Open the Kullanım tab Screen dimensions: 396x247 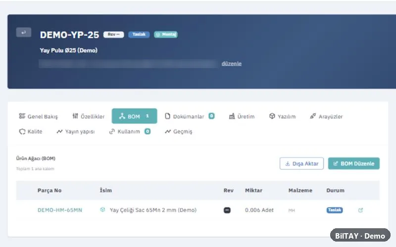[x=130, y=131]
